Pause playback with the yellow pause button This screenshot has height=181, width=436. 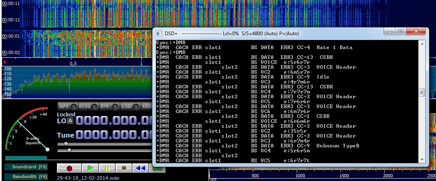107,168
